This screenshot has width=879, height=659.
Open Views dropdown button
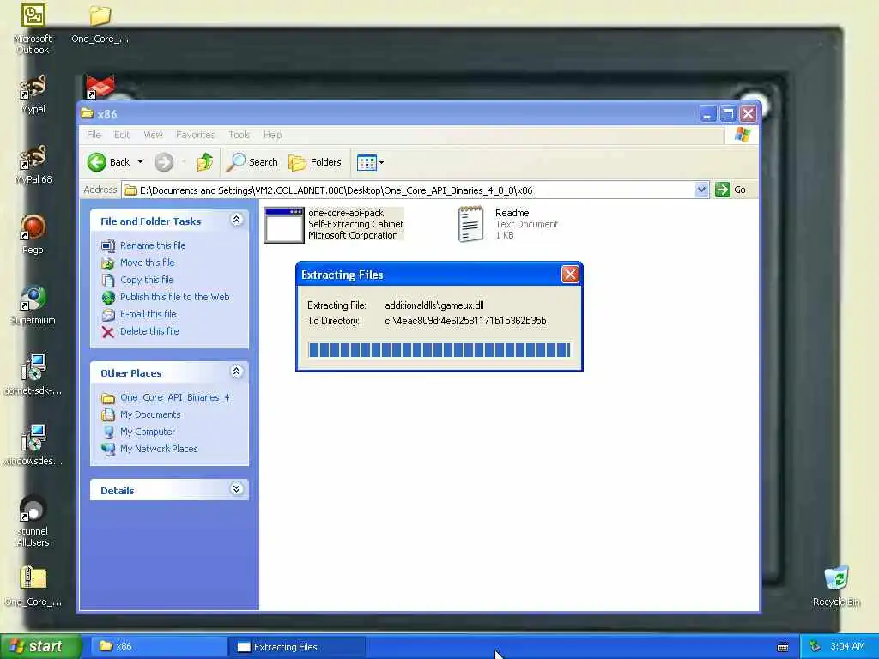click(x=370, y=162)
